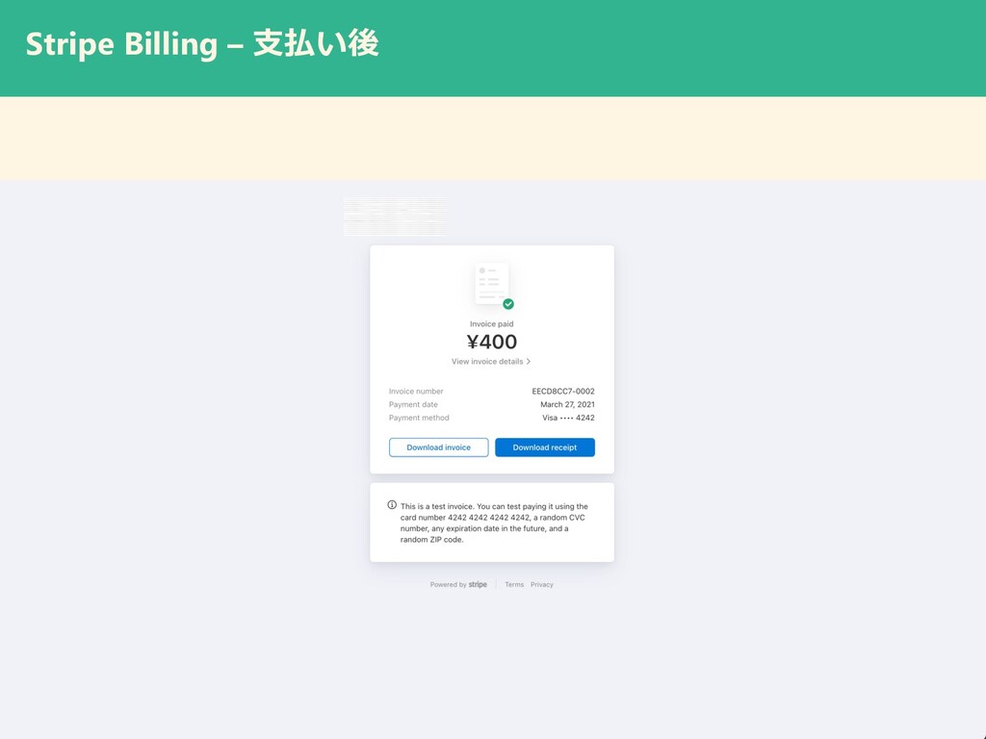The width and height of the screenshot is (986, 739).
Task: Click the Stripe Billing slide title
Action: [202, 44]
